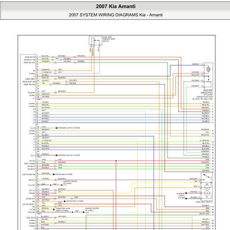Click the 'A80-3' connector label
This screenshot has height=230, width=230.
point(39,213)
